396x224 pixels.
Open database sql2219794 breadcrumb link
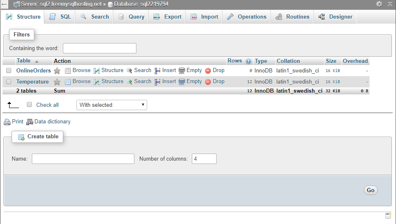(141, 4)
